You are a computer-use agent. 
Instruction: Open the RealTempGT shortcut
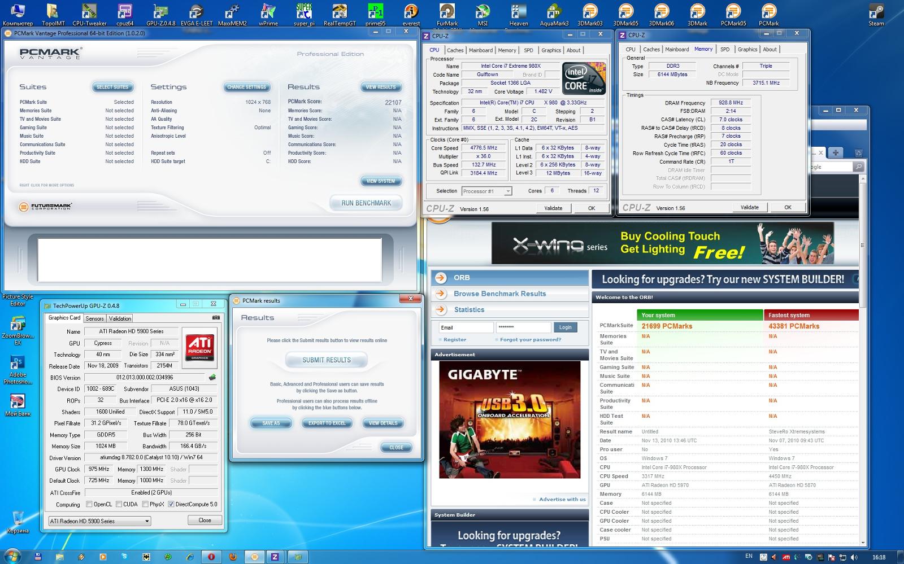[340, 15]
